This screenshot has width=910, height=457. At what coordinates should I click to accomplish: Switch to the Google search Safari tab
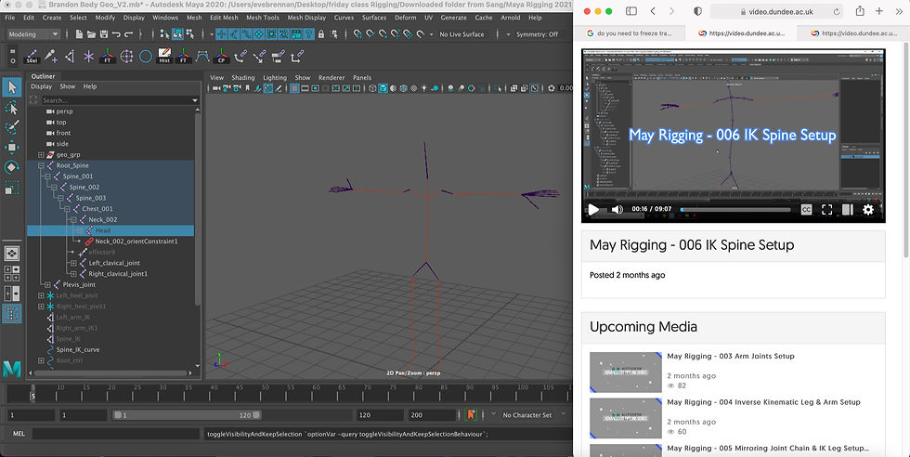(629, 33)
